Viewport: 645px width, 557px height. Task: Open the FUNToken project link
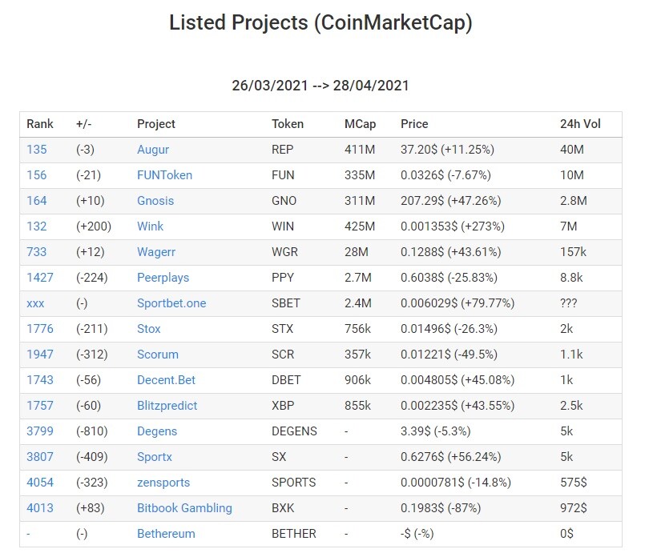point(164,175)
